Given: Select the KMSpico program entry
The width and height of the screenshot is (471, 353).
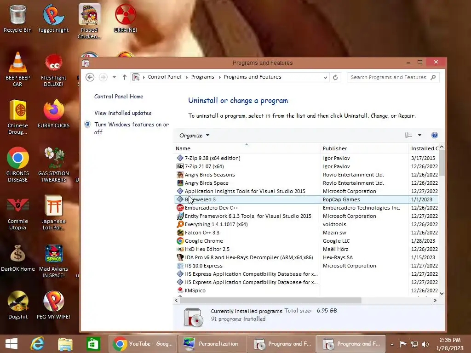Looking at the screenshot, I should 306,290.
